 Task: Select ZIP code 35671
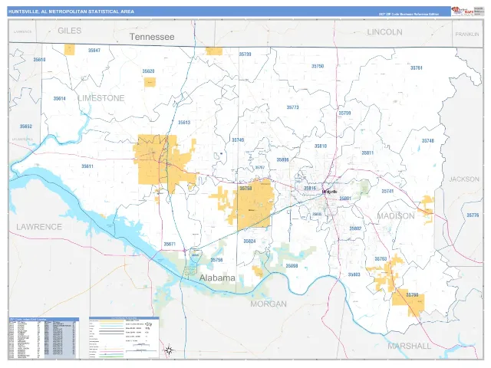pyautogui.click(x=170, y=244)
